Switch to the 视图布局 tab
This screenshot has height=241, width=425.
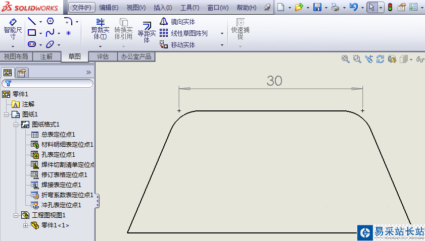tap(16, 56)
